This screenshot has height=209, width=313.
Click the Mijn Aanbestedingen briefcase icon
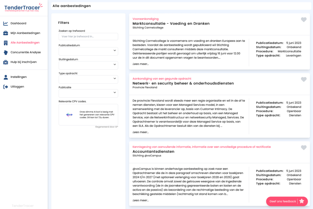tap(6, 33)
